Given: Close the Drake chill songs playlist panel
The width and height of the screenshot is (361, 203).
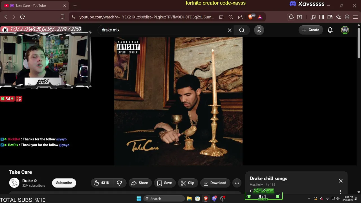Looking at the screenshot, I should (x=341, y=181).
